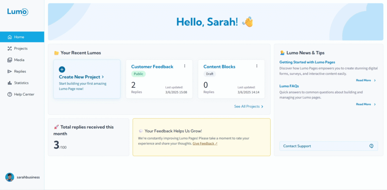This screenshot has height=190, width=387.
Task: Click the Media image icon in sidebar
Action: [x=9, y=60]
